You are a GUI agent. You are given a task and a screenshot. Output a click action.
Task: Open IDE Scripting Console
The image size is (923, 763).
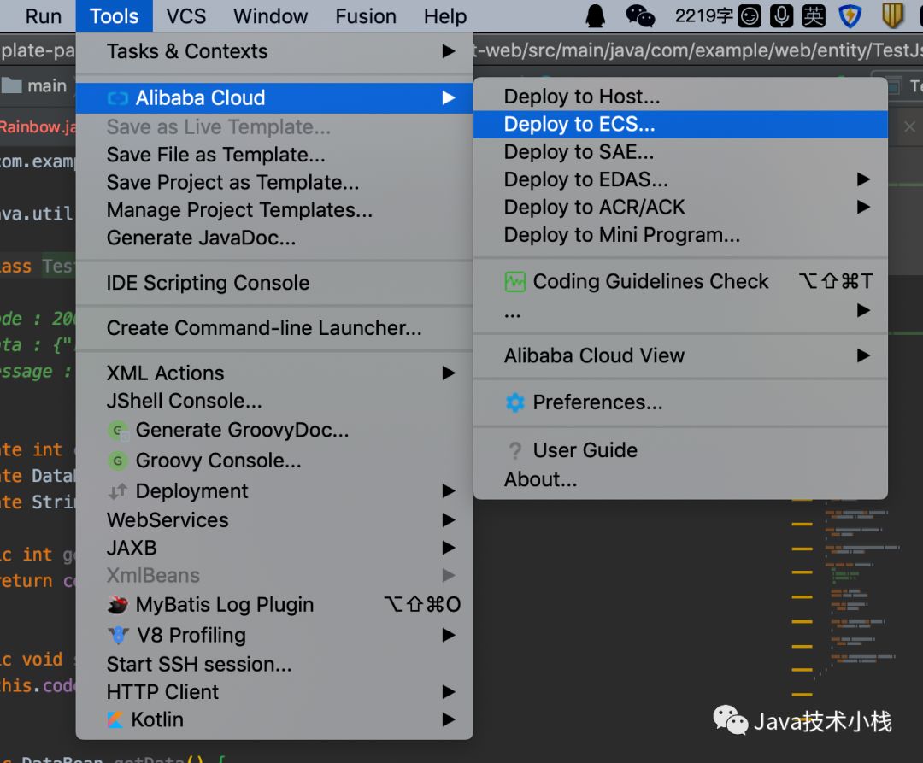(x=274, y=283)
